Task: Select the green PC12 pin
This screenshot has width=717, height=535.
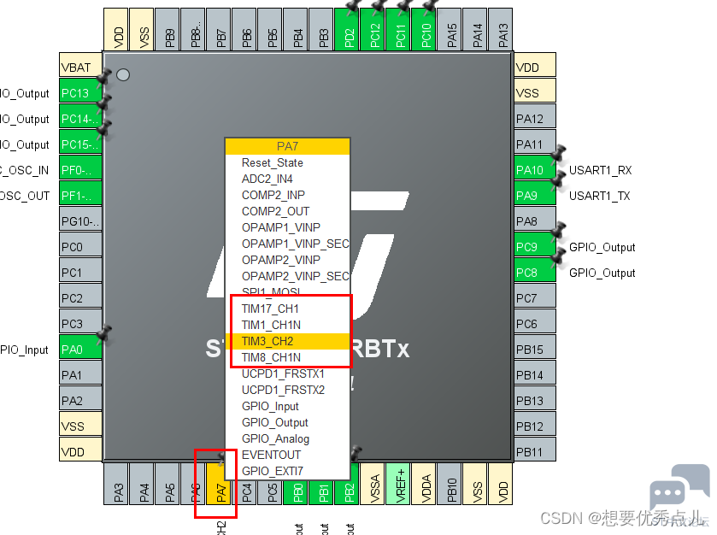Action: pyautogui.click(x=374, y=29)
